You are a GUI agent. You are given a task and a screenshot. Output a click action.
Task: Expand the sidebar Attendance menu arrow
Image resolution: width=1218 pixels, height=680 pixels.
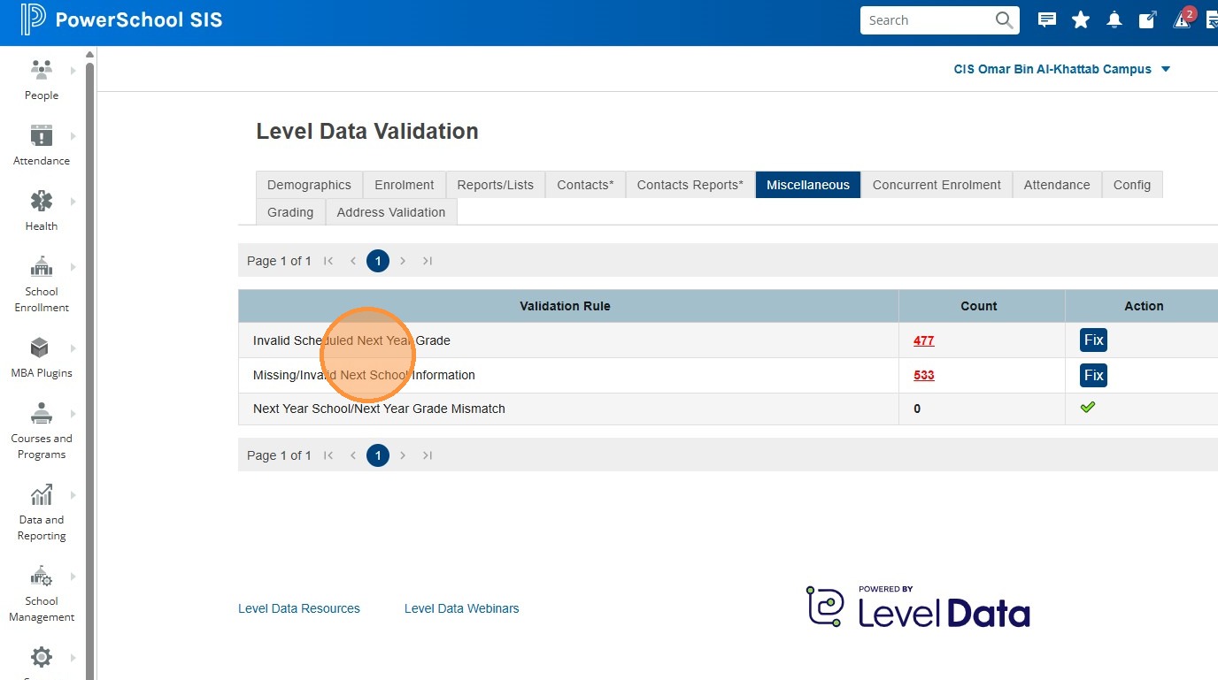(x=73, y=135)
